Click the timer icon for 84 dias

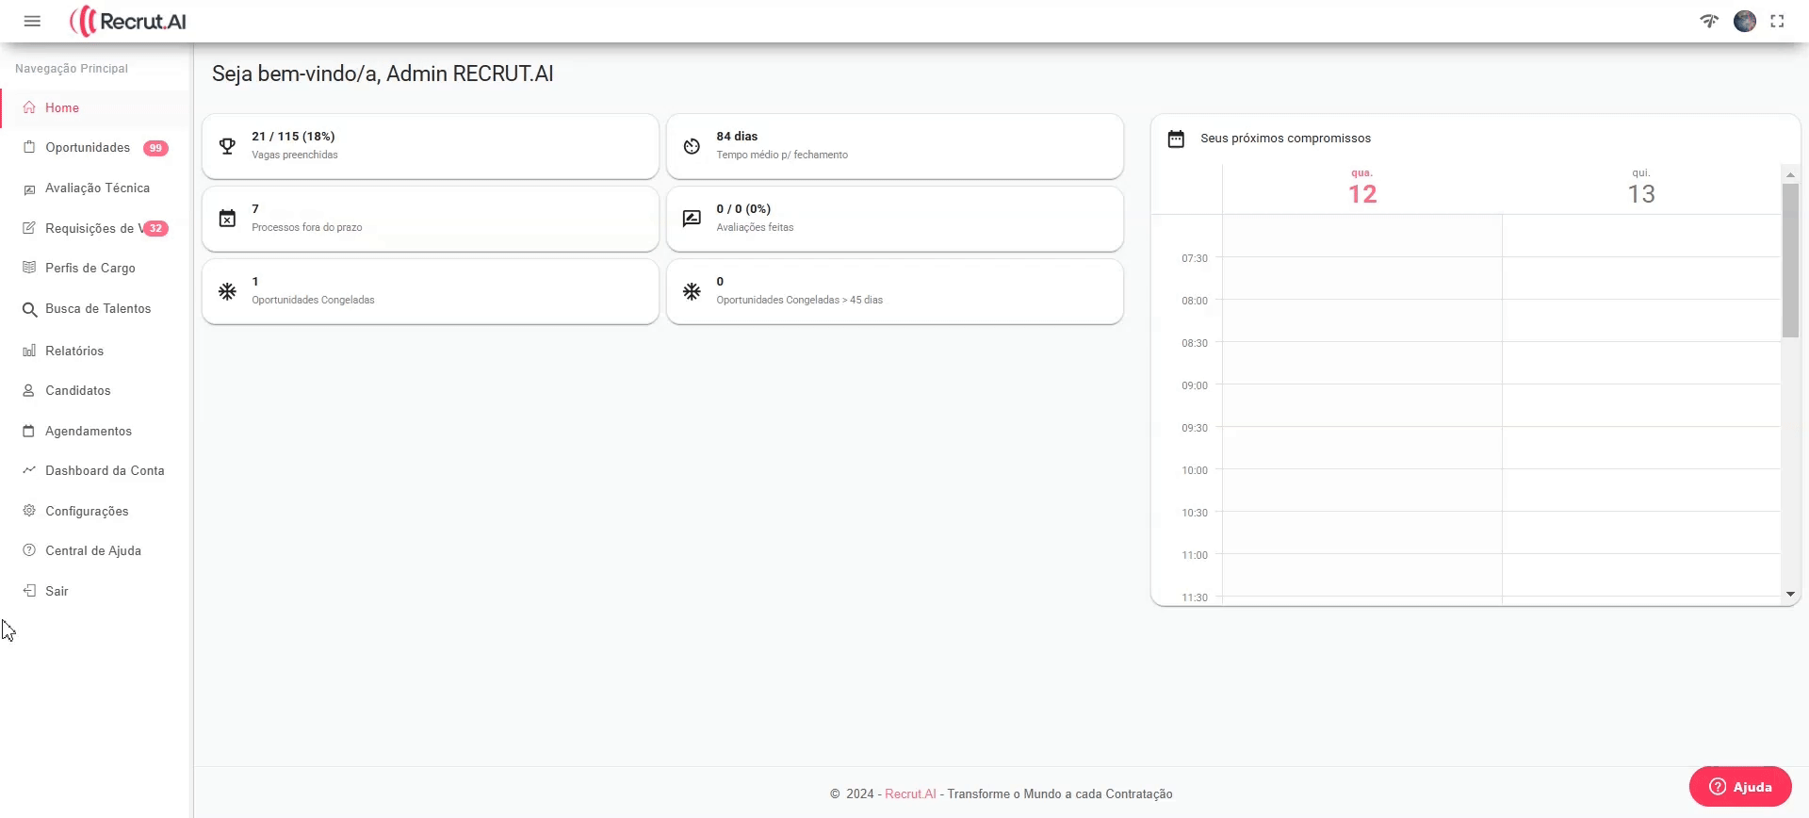tap(692, 146)
